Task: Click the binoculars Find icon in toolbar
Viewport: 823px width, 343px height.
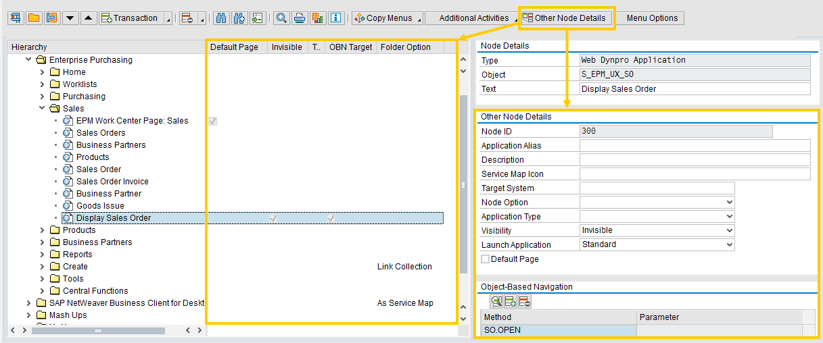Action: pyautogui.click(x=220, y=18)
